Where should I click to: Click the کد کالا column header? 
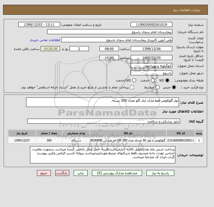(181, 133)
